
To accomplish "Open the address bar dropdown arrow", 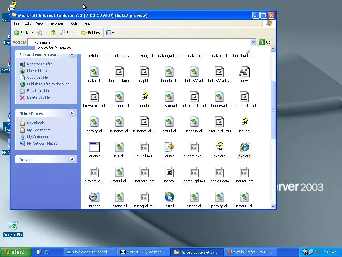I will [253, 42].
